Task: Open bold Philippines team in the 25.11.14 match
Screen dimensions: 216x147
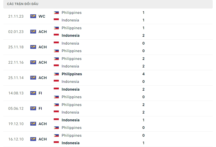Action: [72, 74]
